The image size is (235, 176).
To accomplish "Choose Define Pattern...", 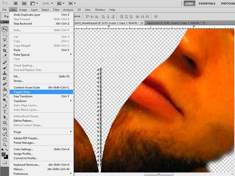I will coord(41,120).
